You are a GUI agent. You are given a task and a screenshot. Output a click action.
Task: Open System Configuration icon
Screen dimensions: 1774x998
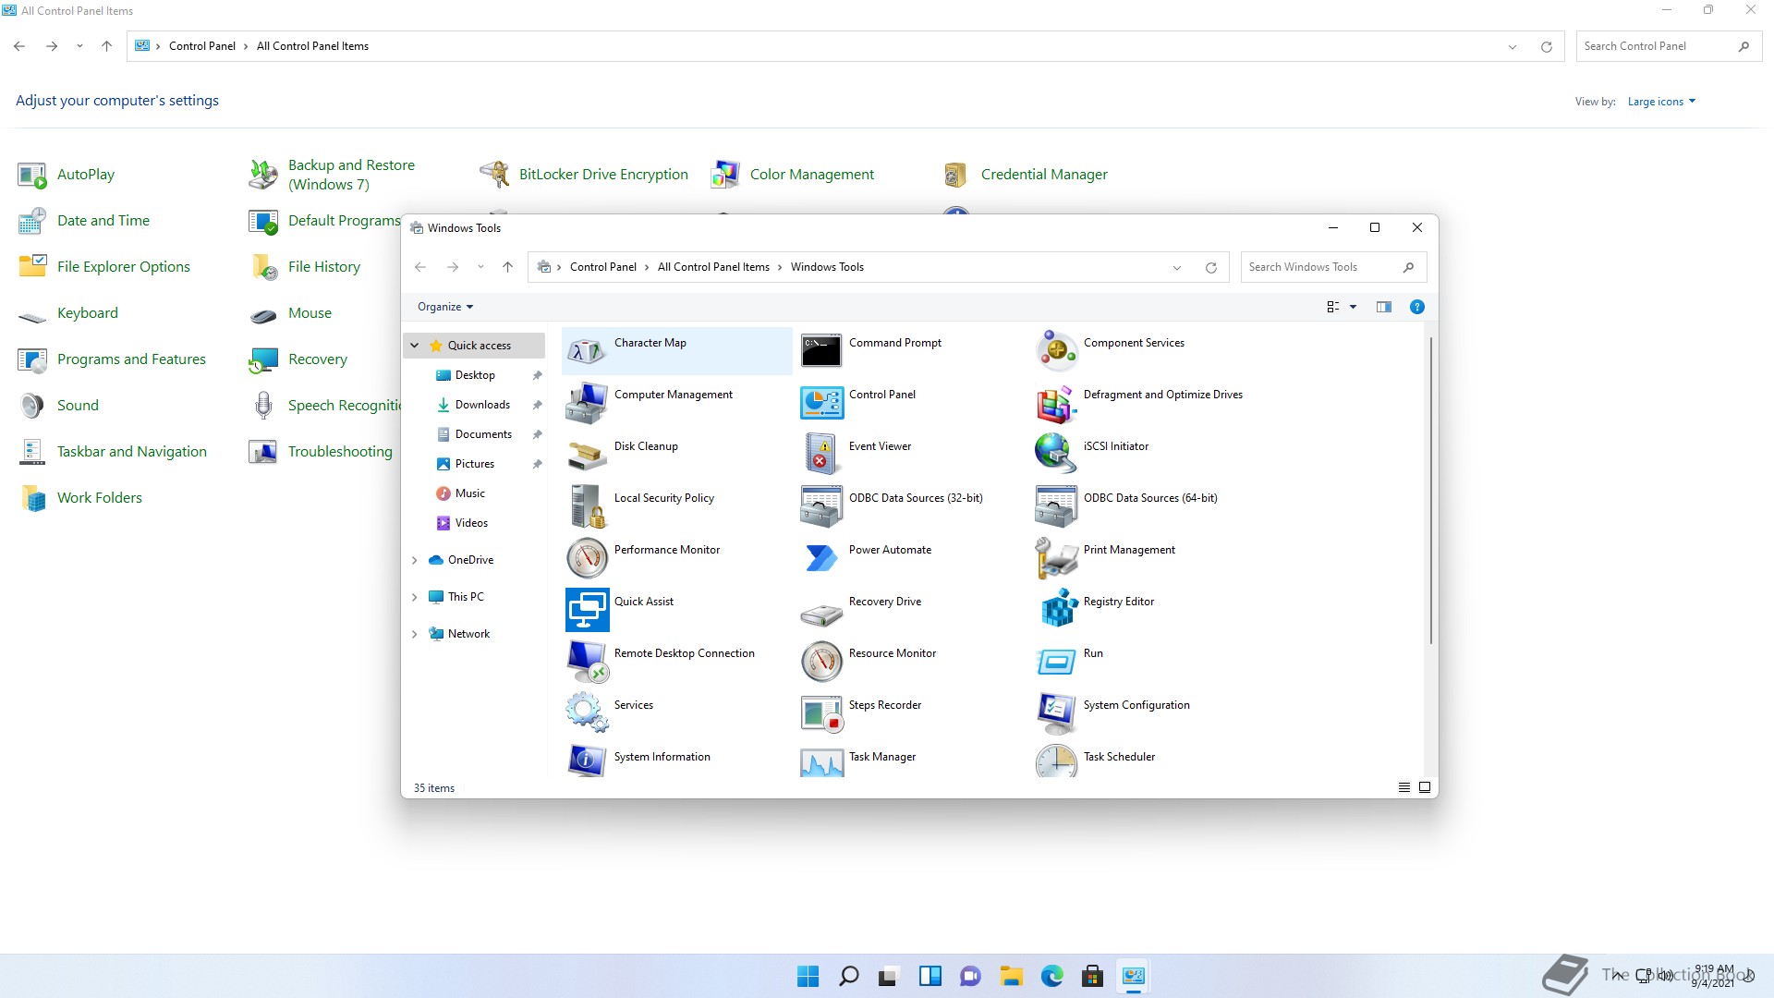tap(1056, 713)
